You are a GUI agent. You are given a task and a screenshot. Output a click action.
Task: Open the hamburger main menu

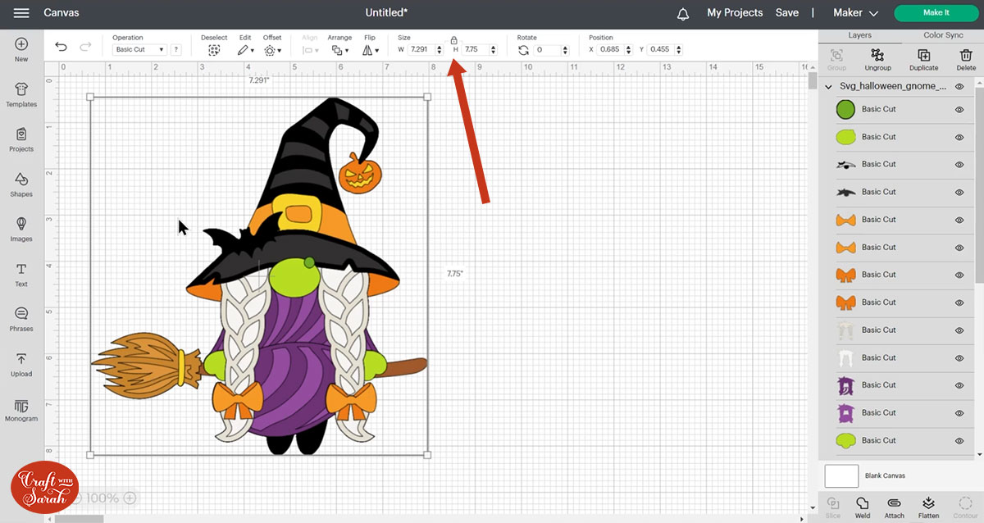click(21, 13)
